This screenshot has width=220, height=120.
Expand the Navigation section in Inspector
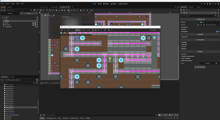point(184,31)
